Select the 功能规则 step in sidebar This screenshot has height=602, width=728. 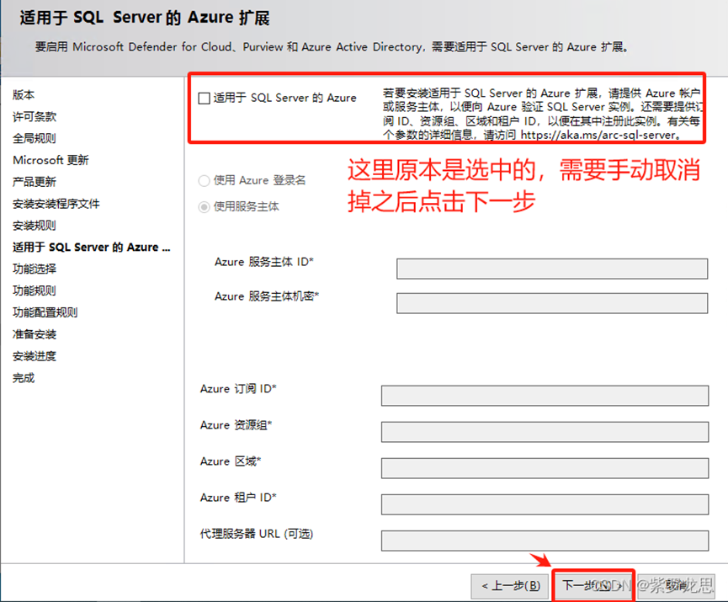click(x=35, y=290)
